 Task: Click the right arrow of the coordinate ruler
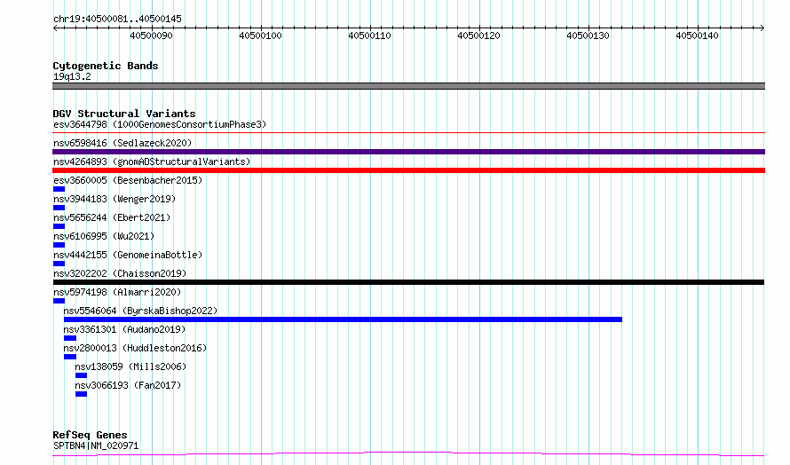pos(762,28)
